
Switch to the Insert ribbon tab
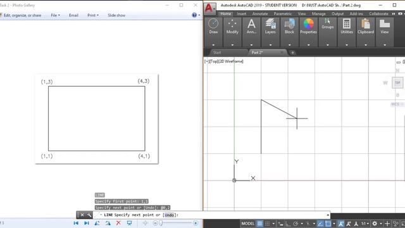click(242, 14)
